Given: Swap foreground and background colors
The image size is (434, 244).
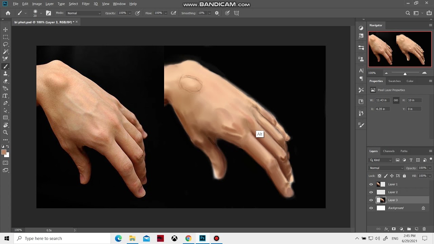Looking at the screenshot, I should (7, 146).
